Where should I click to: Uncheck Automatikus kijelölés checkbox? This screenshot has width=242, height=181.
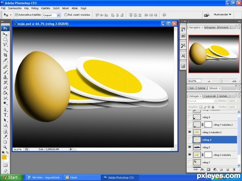pyautogui.click(x=17, y=15)
